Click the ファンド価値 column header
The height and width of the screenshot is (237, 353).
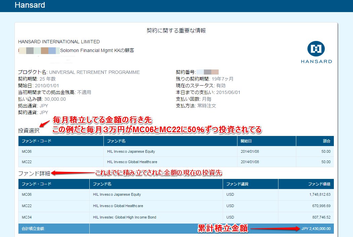pos(319,184)
